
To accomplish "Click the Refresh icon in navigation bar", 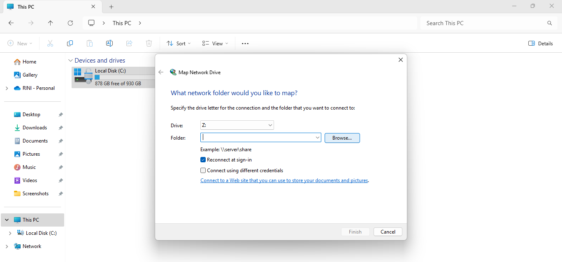I will click(x=70, y=23).
